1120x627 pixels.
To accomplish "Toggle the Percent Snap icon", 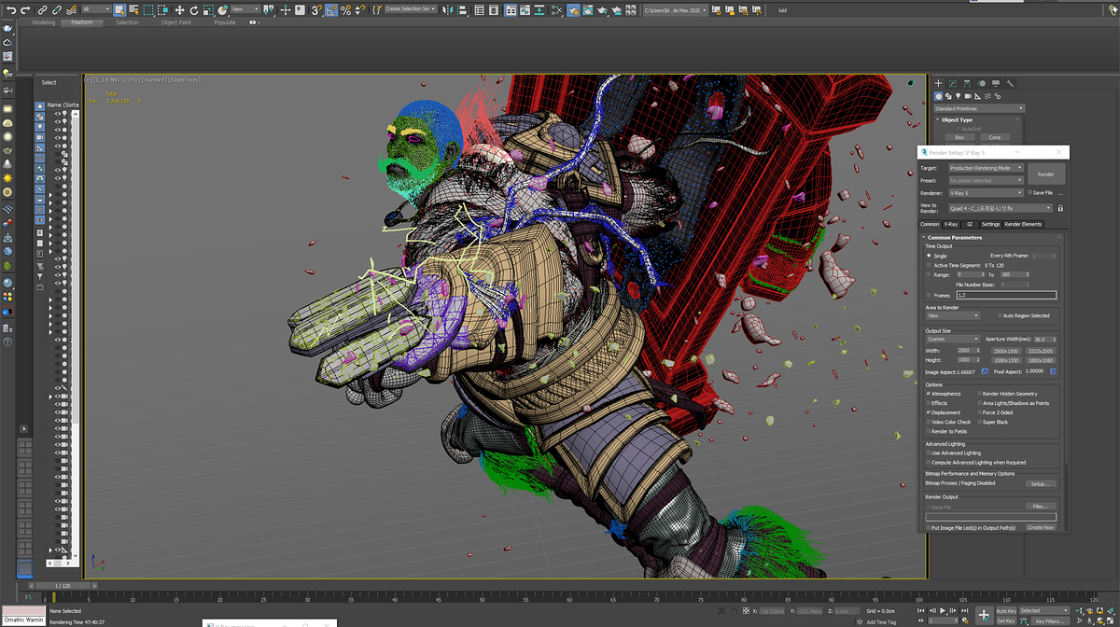I will coord(346,9).
